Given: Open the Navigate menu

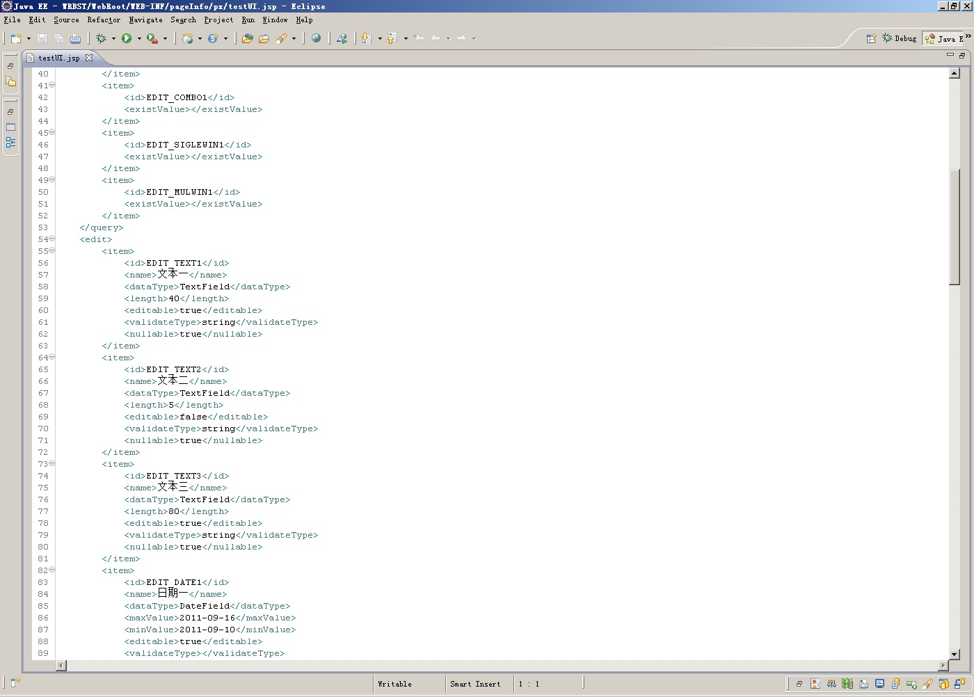Looking at the screenshot, I should (x=145, y=20).
